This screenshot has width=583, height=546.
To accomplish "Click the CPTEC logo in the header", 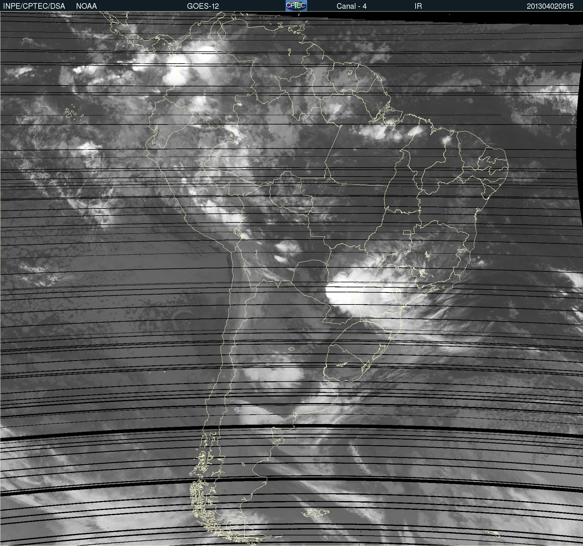I will point(296,6).
